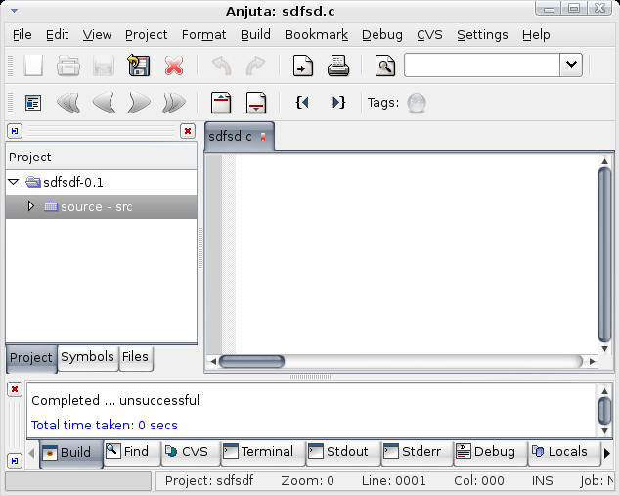620x496 pixels.
Task: Collapse the sdfsdf-0.1 project tree node
Action: [x=14, y=182]
